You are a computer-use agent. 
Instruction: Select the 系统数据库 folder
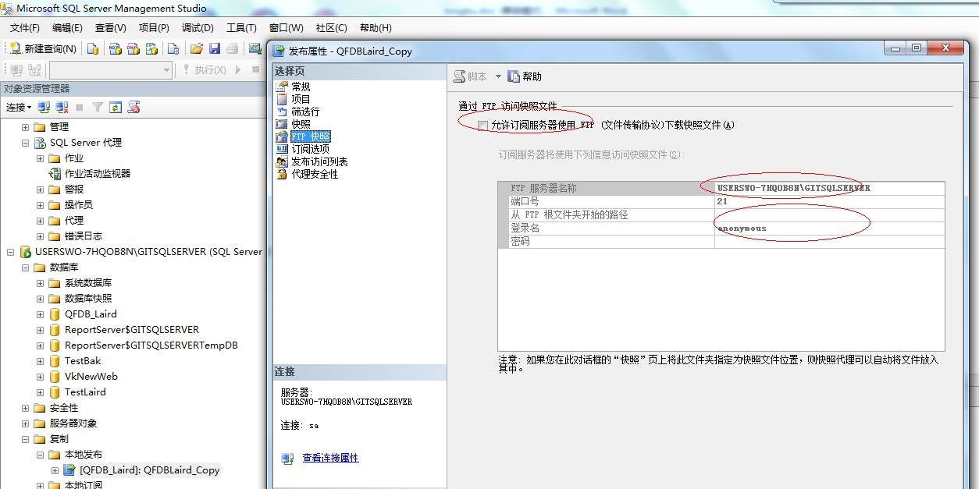point(88,283)
